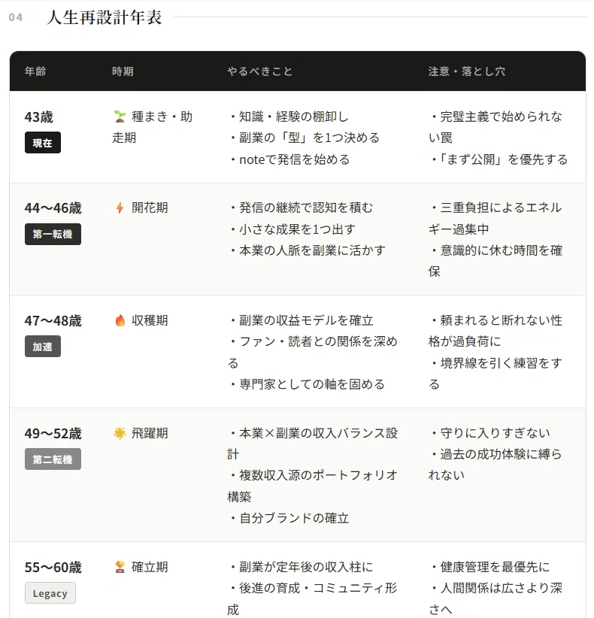Viewport: 594px width, 618px height.
Task: Click the age cell 49〜52歳
Action: click(53, 434)
